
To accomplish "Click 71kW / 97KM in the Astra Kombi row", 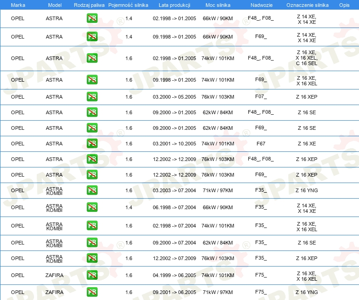I will pyautogui.click(x=218, y=190).
